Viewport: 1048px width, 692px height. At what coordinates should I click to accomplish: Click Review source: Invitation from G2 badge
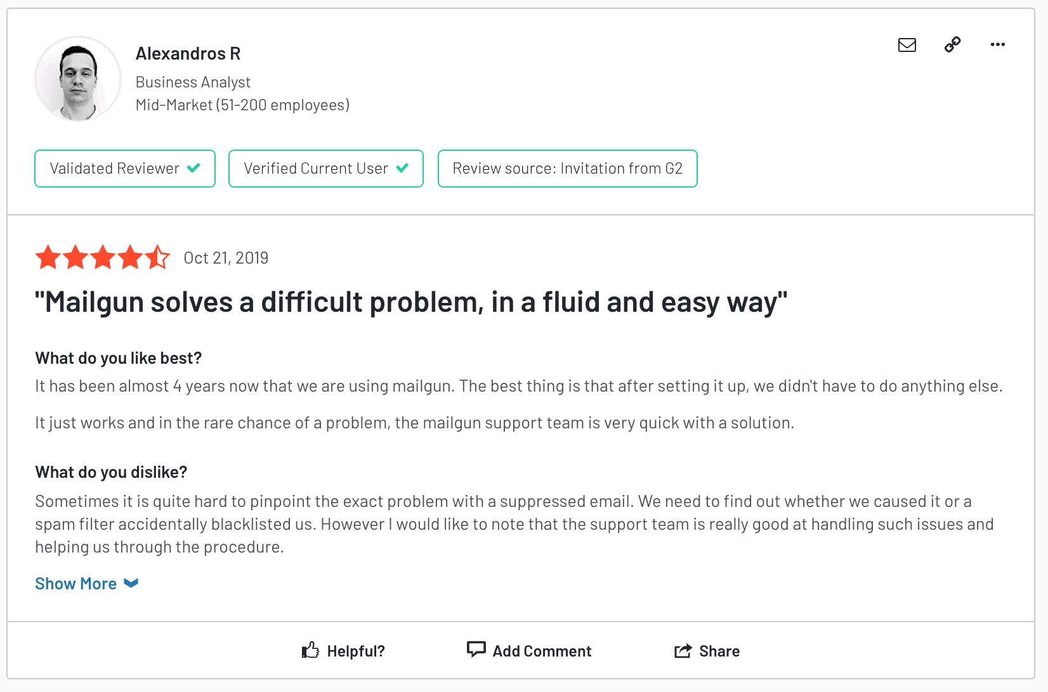point(568,169)
